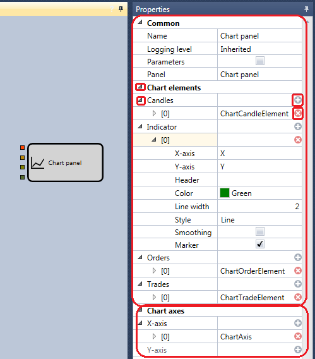
Task: Click the Logging level property label
Action: (x=169, y=49)
